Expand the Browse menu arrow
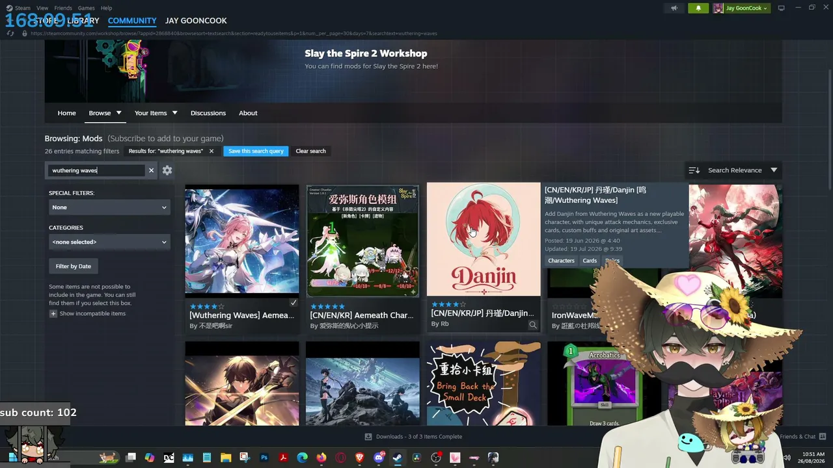This screenshot has height=468, width=833. click(x=118, y=113)
